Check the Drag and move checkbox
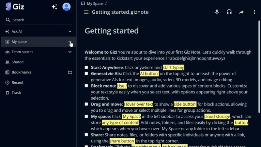261x147 pixels. point(86,104)
